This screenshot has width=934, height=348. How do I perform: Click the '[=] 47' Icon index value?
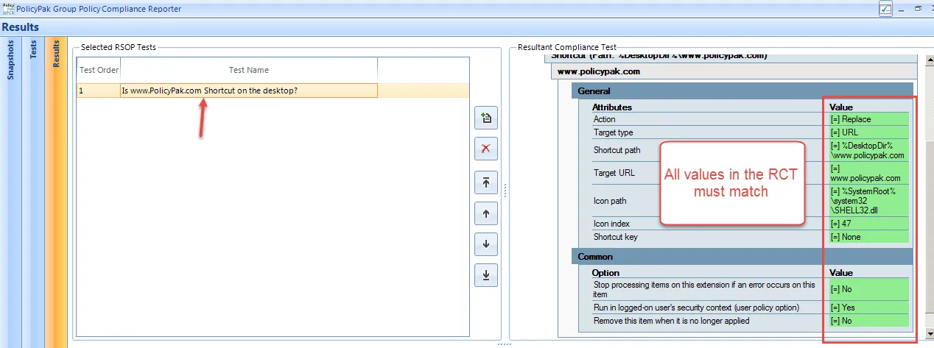pos(868,224)
